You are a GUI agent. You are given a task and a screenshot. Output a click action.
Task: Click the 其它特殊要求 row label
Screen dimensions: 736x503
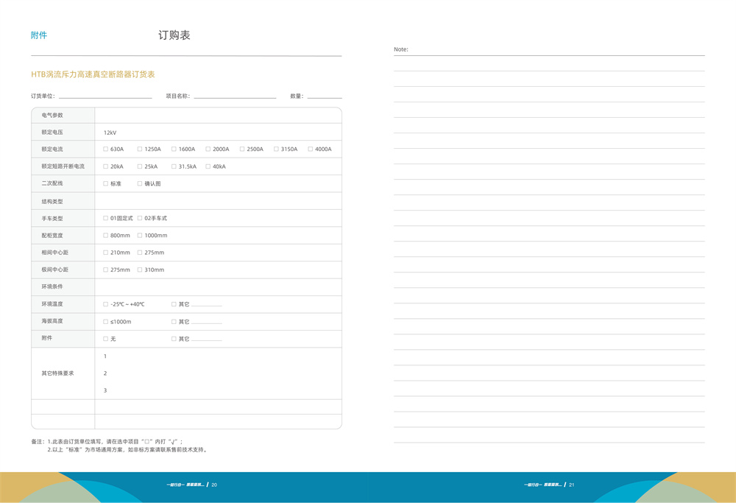(x=57, y=373)
